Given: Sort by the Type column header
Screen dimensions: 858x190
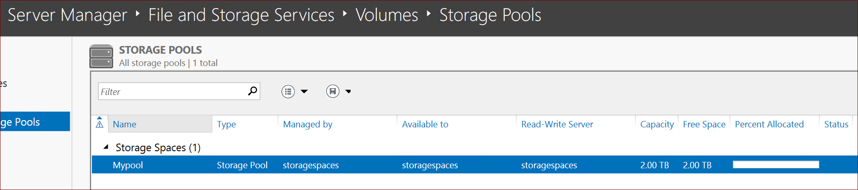Looking at the screenshot, I should click(226, 124).
